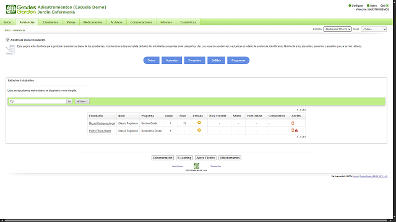The width and height of the screenshot is (396, 222).
Task: Click the vertical scrollbar up arrow
Action: (394, 1)
